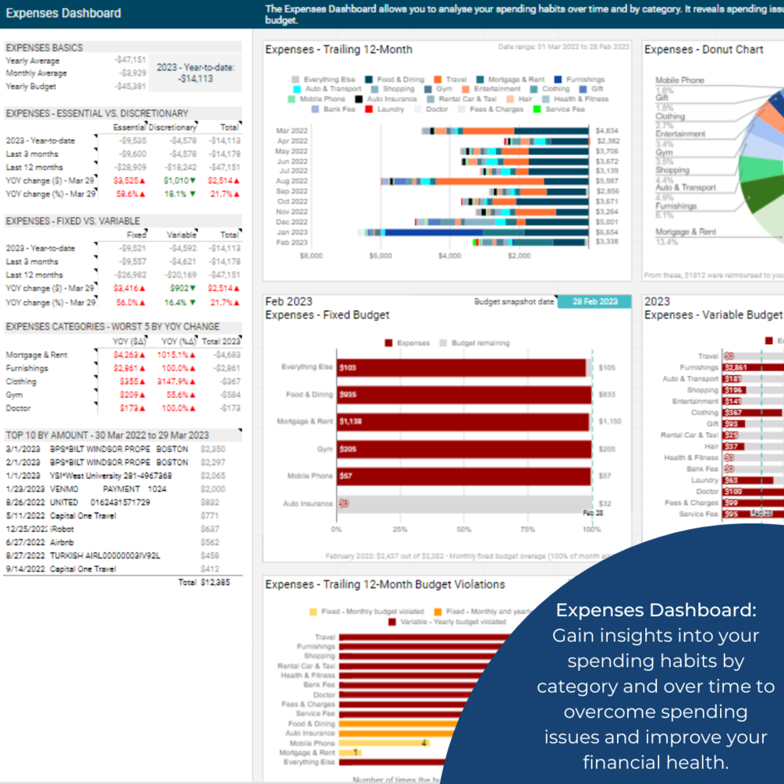Viewport: 784px width, 784px height.
Task: Click the Fixed column header
Action: [x=136, y=235]
